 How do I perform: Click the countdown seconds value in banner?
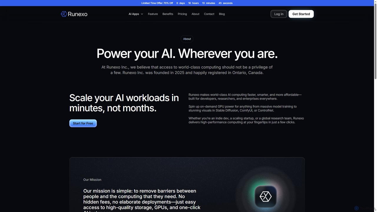click(220, 3)
